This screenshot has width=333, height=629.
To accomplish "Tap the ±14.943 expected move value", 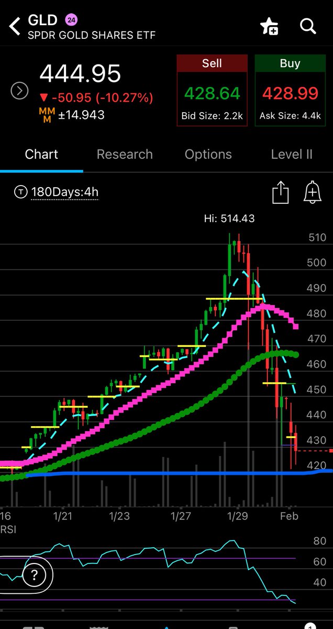I will (81, 115).
